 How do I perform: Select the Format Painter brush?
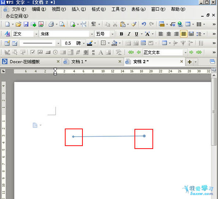(134, 24)
